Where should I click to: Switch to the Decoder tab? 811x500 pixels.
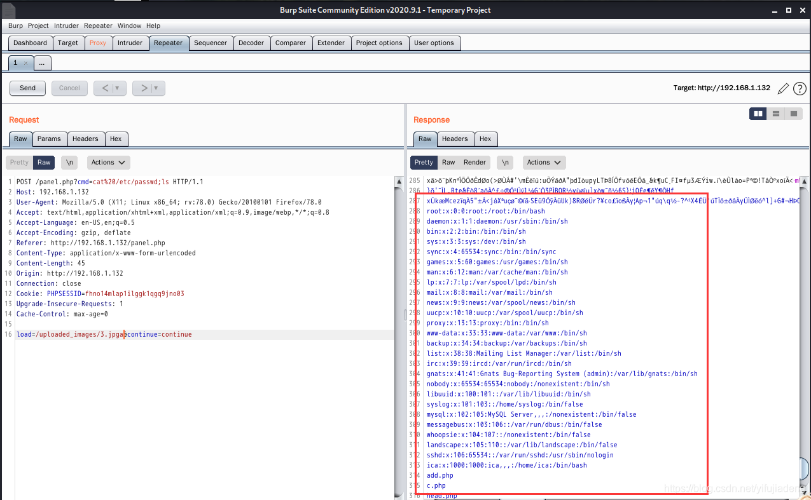[251, 43]
